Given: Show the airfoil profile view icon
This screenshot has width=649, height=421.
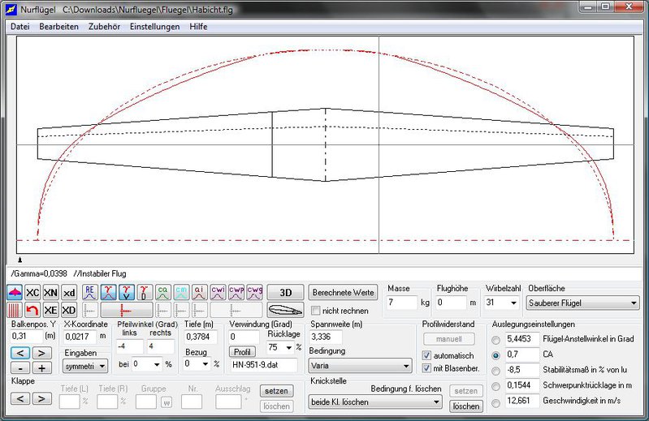Looking at the screenshot, I should point(285,310).
